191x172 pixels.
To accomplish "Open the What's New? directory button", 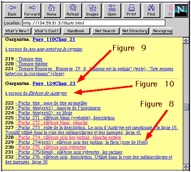I will tap(18, 31).
